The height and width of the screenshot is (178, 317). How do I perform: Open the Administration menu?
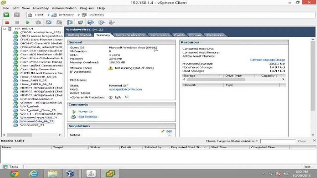pos(64,8)
